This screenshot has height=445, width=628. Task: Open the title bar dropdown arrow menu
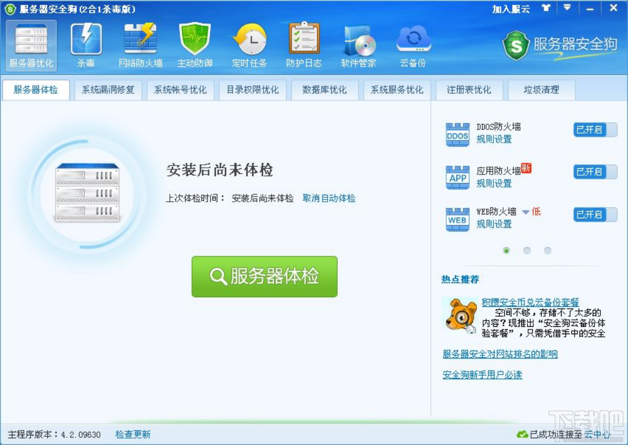pyautogui.click(x=567, y=8)
